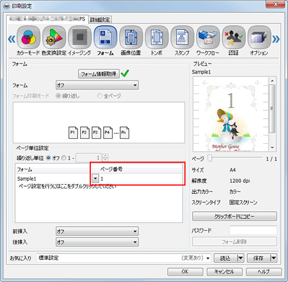
Task: Click the 保存 button
Action: click(258, 258)
